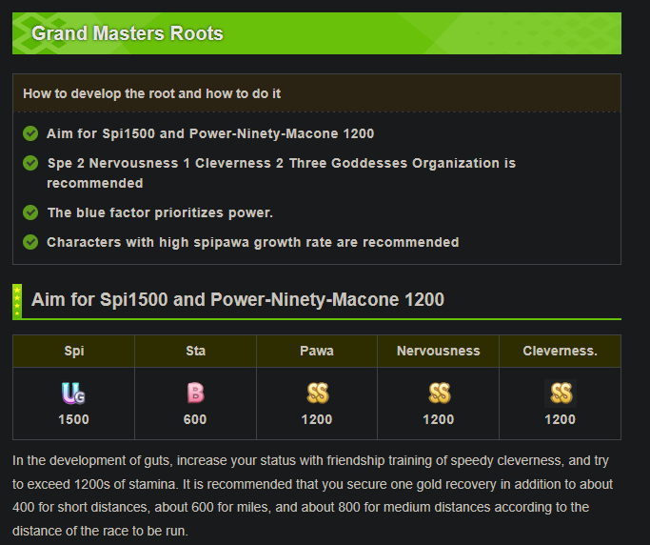Click the 'Pawa' column header
The image size is (650, 545).
pyautogui.click(x=317, y=352)
